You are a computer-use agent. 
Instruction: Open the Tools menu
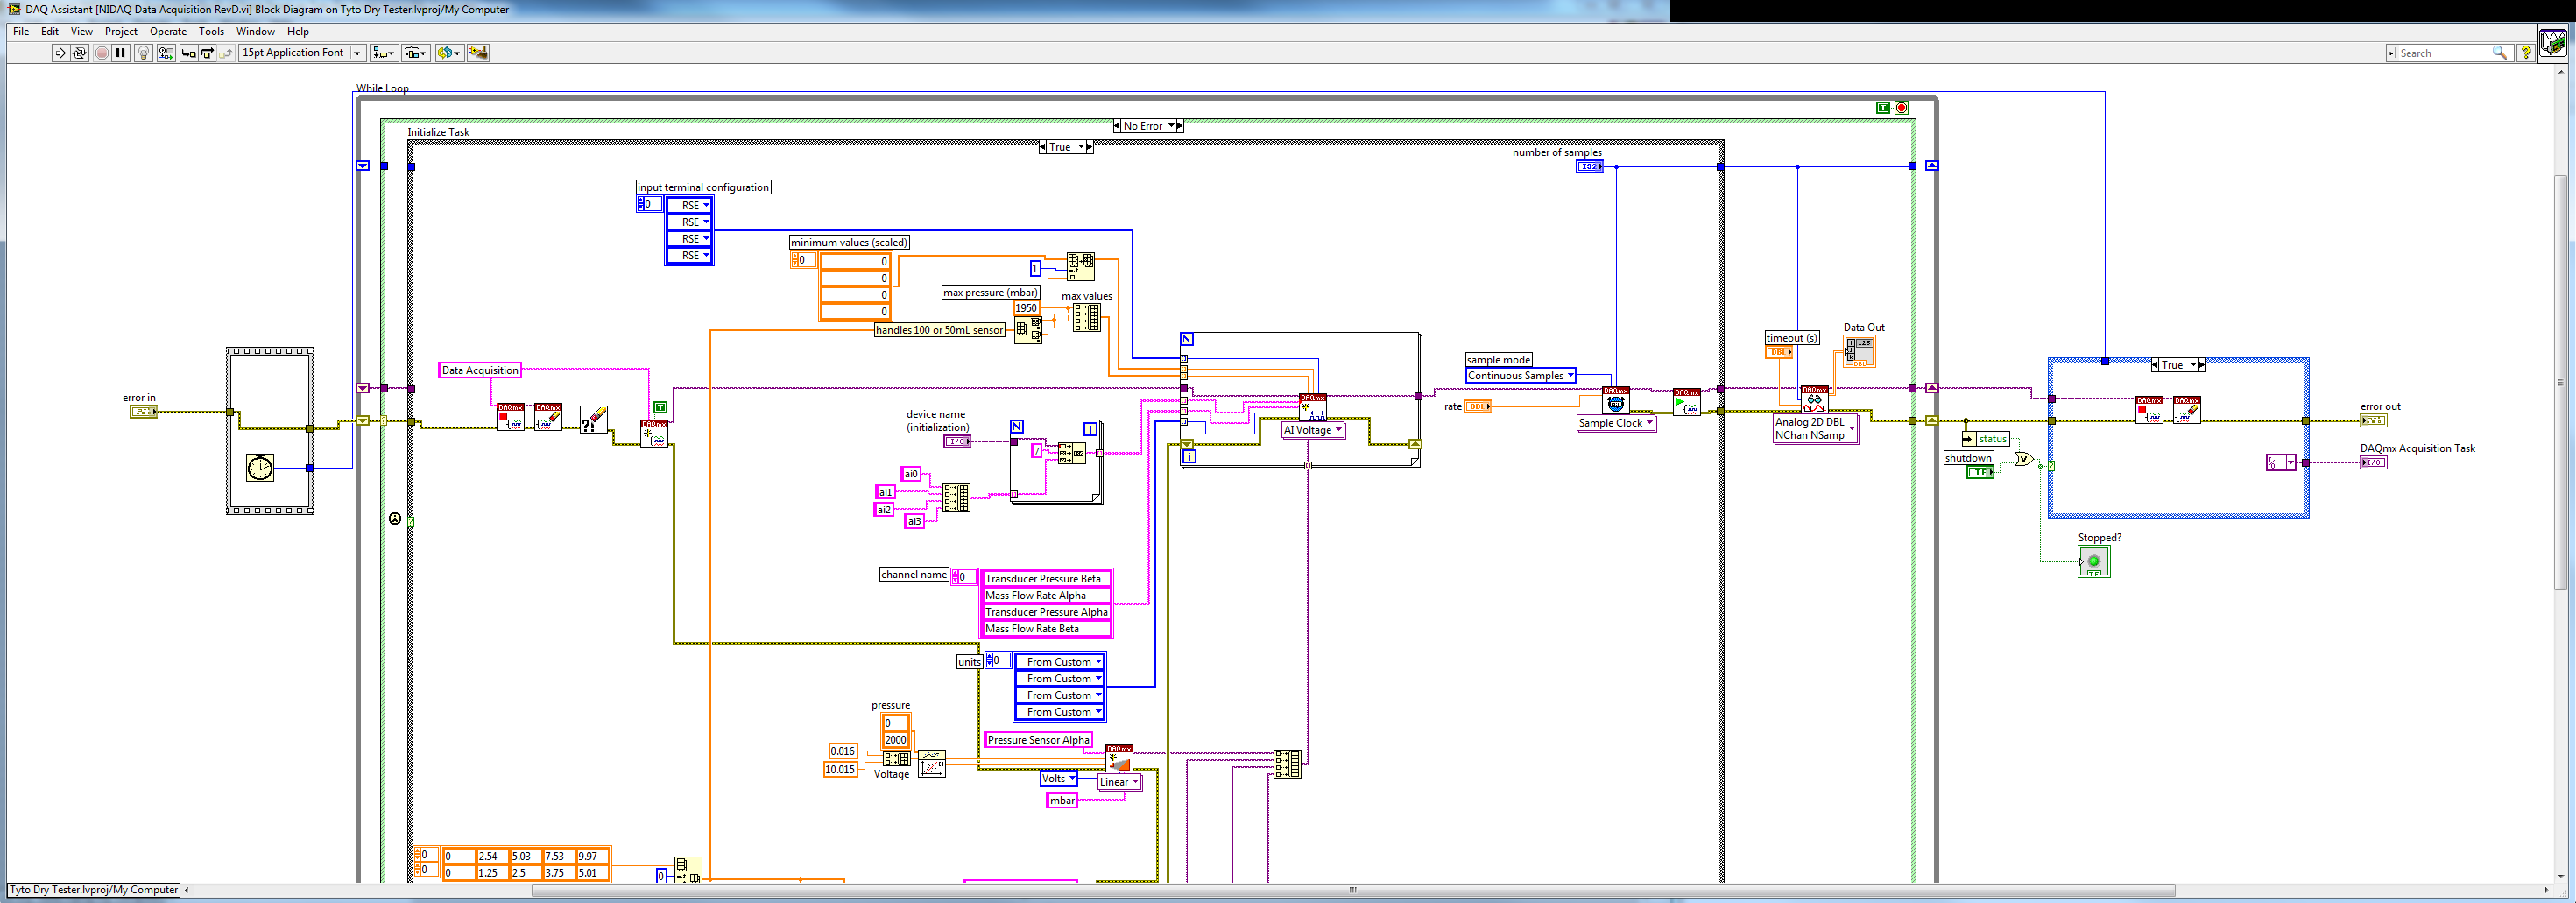pyautogui.click(x=211, y=31)
